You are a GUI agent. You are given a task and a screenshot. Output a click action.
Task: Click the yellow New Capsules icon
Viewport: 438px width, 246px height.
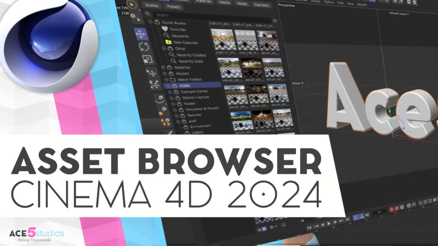(168, 42)
